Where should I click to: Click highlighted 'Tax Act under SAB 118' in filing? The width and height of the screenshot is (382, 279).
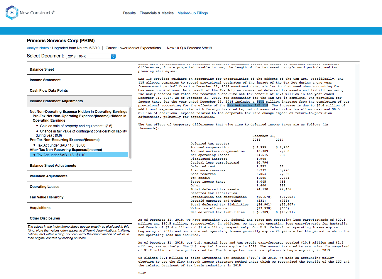(x=248, y=106)
